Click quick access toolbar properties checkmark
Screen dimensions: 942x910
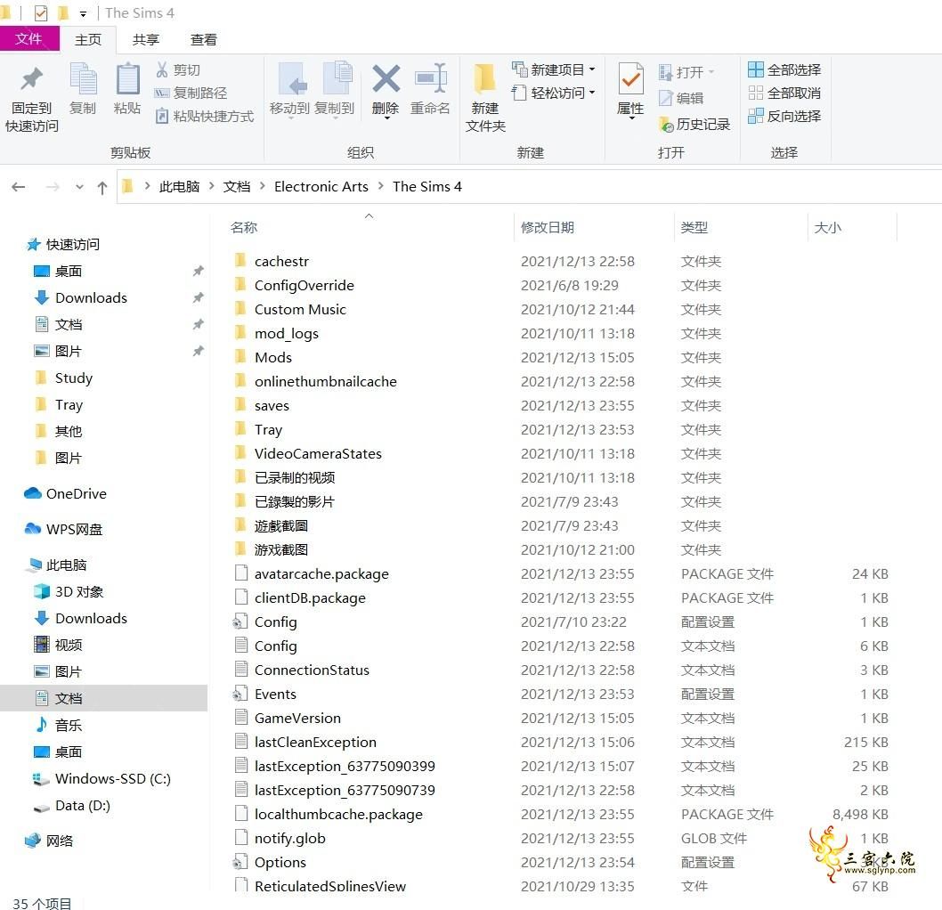pos(41,13)
